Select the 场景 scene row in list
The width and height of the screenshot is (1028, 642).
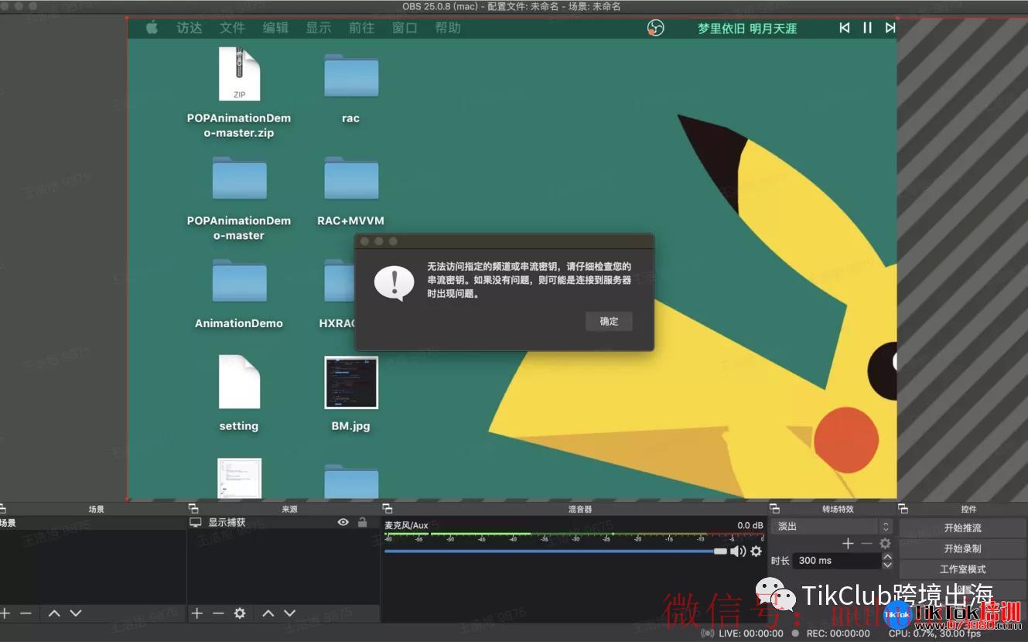tap(93, 524)
